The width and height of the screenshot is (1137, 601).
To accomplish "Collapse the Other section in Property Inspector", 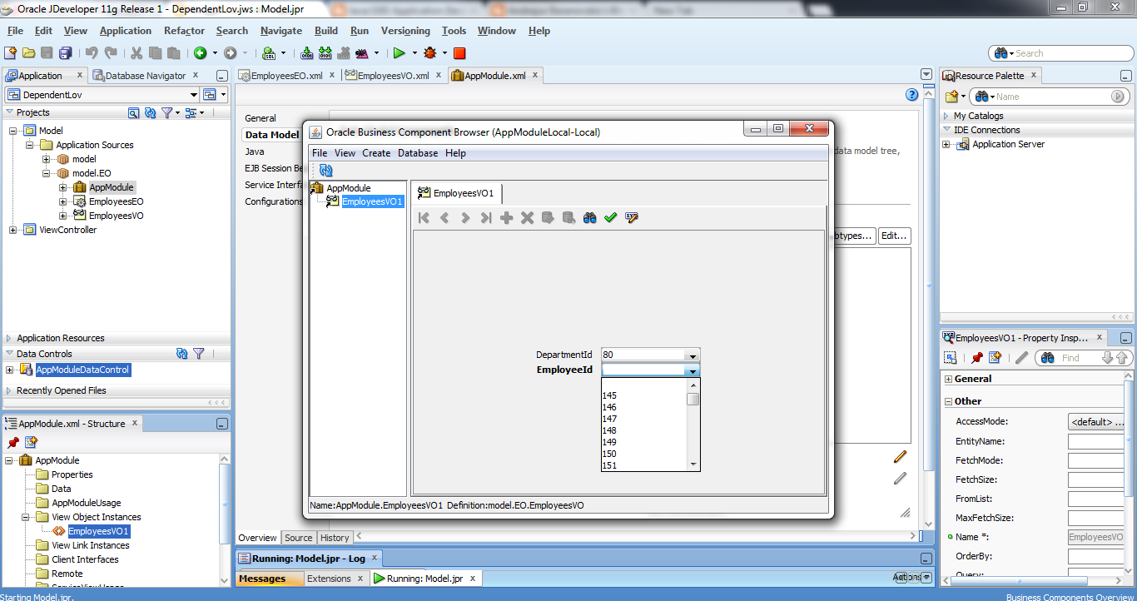I will (949, 401).
